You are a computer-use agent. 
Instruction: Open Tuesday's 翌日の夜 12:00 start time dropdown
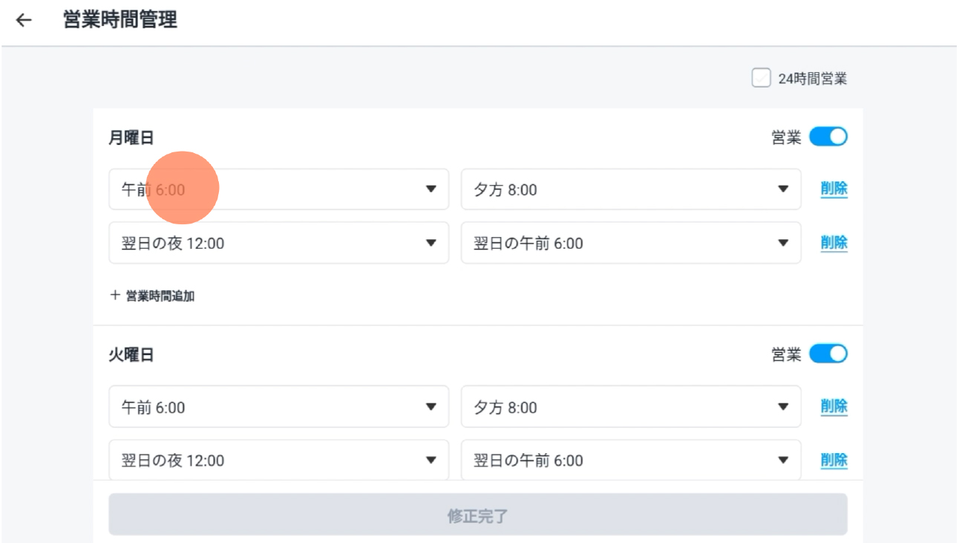click(x=279, y=460)
